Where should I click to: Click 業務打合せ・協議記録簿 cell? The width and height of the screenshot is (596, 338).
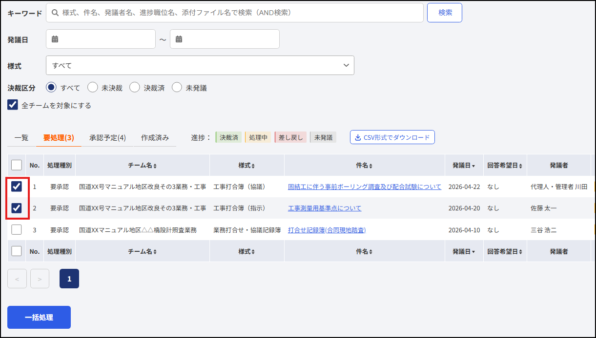coord(247,230)
